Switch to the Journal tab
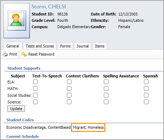This screenshot has width=164, height=140. click(x=83, y=46)
